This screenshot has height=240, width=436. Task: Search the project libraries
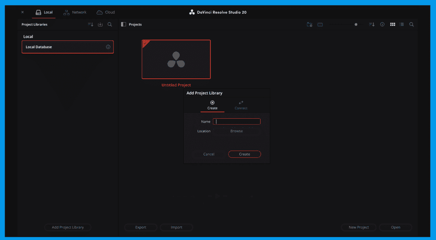(x=110, y=24)
